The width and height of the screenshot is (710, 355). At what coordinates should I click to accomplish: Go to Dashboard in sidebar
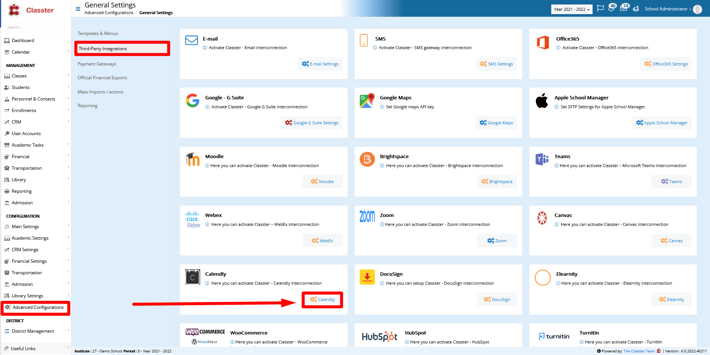pos(23,41)
